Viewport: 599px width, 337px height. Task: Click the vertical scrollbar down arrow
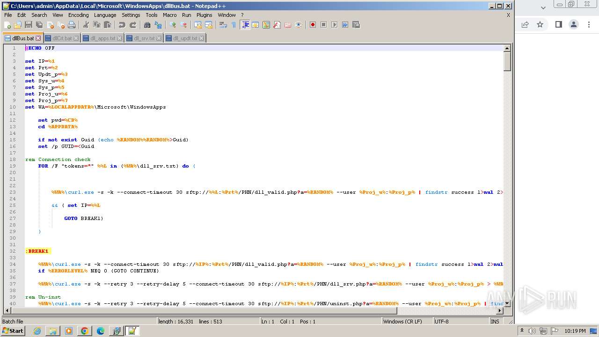pyautogui.click(x=507, y=303)
